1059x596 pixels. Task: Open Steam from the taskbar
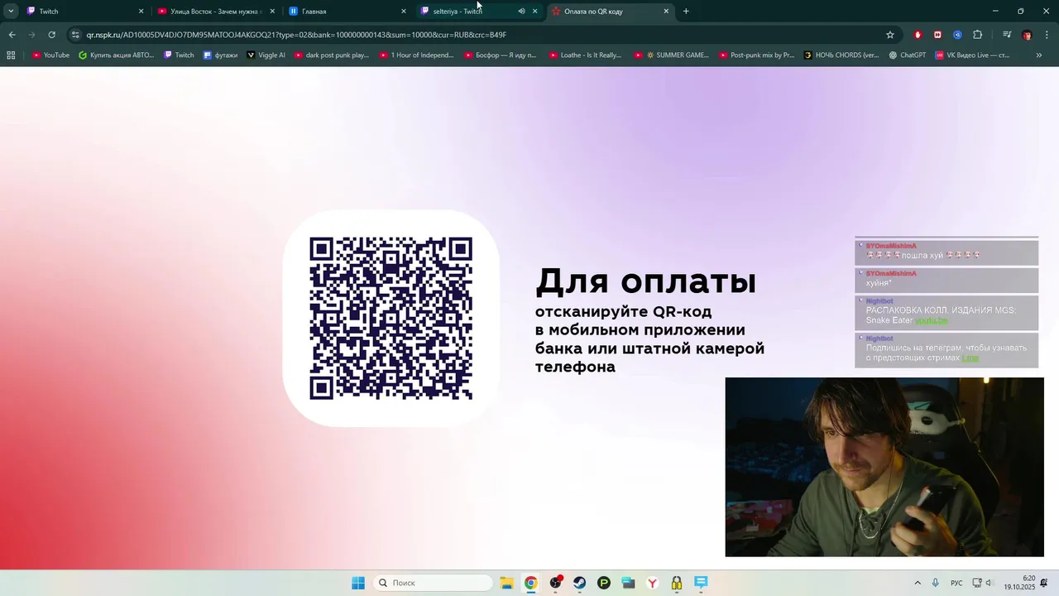tap(579, 583)
